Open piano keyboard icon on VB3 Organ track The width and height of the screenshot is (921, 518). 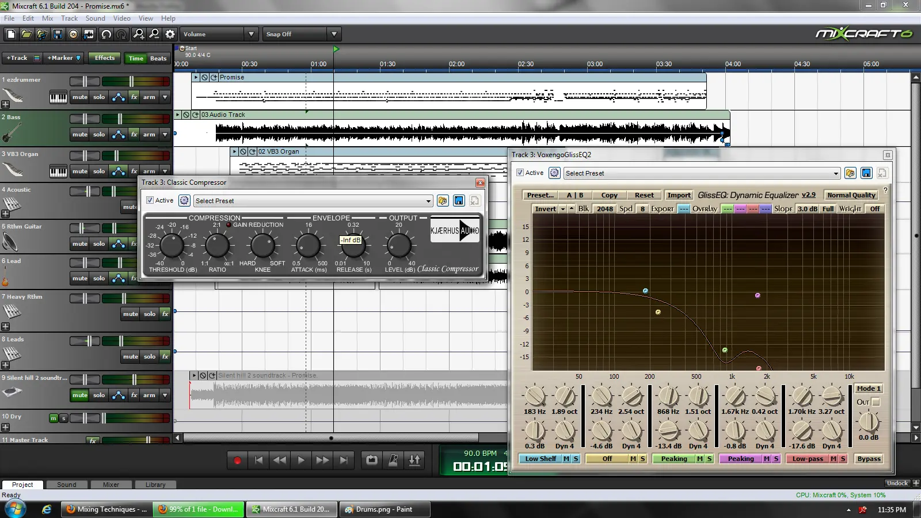pyautogui.click(x=58, y=171)
